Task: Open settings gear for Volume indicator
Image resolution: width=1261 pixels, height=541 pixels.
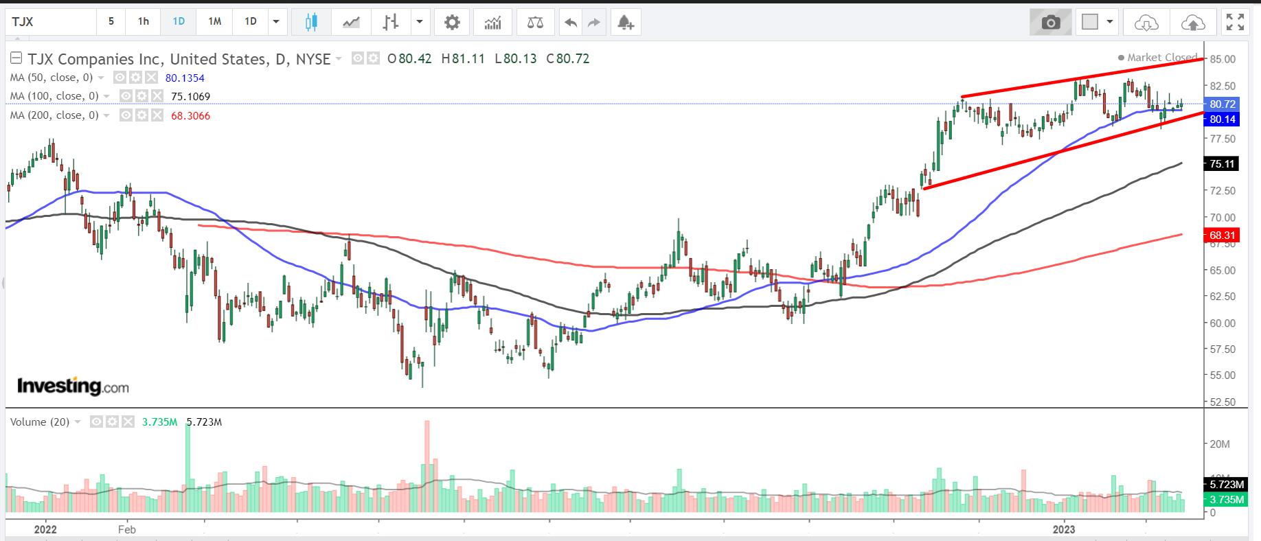Action: point(112,422)
